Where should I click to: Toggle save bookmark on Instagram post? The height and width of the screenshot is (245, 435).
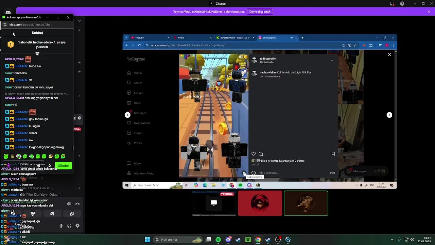tap(333, 154)
